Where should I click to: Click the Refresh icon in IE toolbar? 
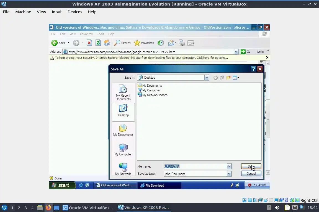(x=98, y=43)
